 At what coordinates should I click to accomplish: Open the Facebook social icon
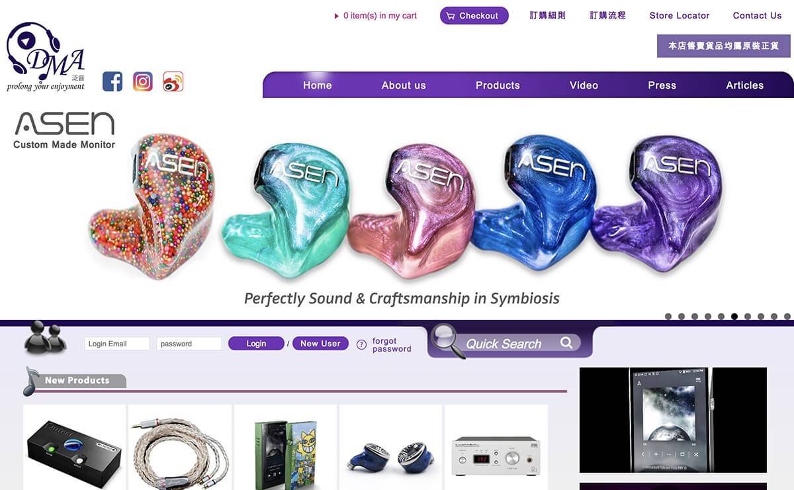[112, 81]
